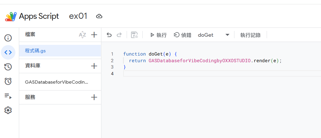Click the save project disk icon
Image resolution: width=321 pixels, height=138 pixels.
pyautogui.click(x=134, y=35)
